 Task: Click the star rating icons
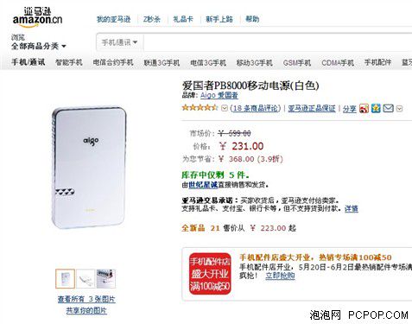[200, 108]
